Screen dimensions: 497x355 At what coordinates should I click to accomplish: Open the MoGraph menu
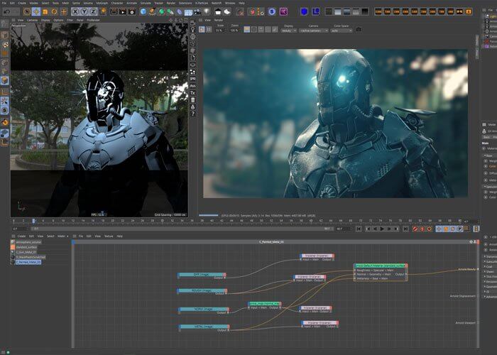click(x=101, y=3)
